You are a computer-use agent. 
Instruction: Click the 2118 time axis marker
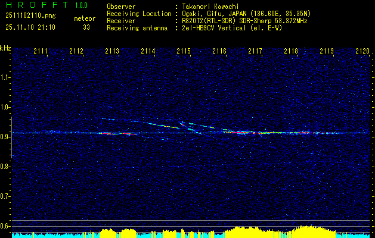pos(291,51)
